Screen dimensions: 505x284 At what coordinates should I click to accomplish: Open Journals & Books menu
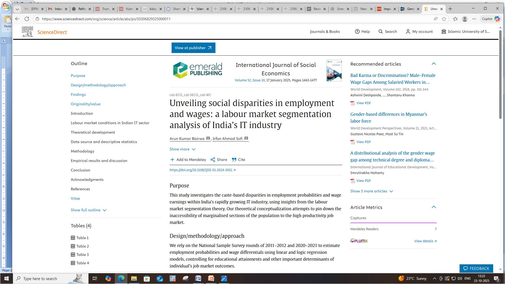[x=325, y=31]
